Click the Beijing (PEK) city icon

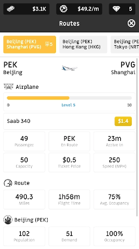[8, 220]
